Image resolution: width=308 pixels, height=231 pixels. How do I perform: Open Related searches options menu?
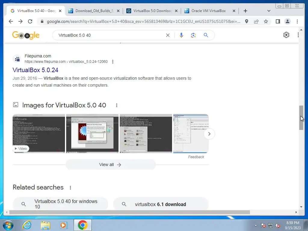pyautogui.click(x=70, y=188)
